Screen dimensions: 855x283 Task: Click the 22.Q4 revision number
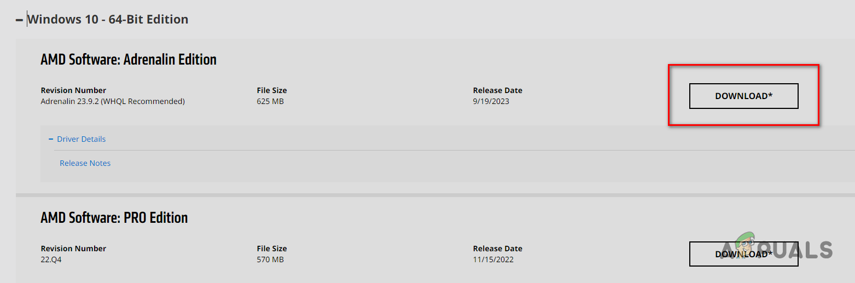click(51, 259)
